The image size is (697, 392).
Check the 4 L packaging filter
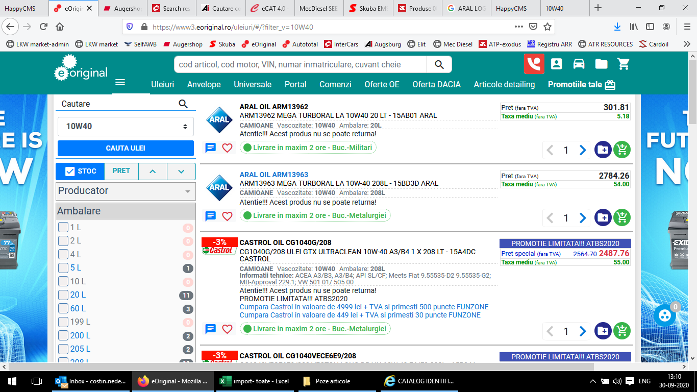pyautogui.click(x=63, y=254)
